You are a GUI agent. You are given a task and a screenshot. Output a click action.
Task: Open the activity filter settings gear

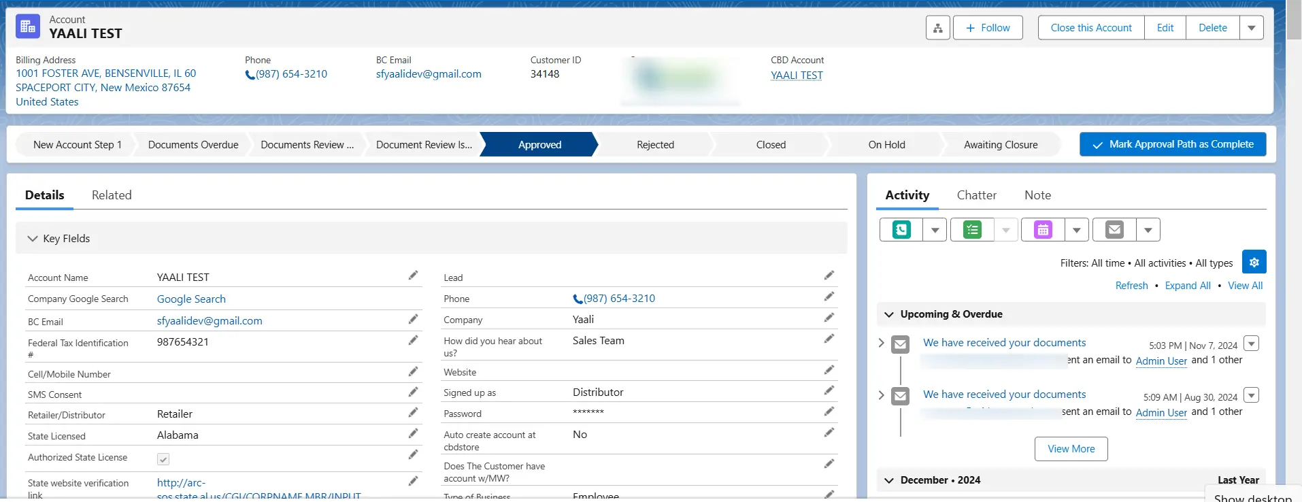click(1254, 262)
